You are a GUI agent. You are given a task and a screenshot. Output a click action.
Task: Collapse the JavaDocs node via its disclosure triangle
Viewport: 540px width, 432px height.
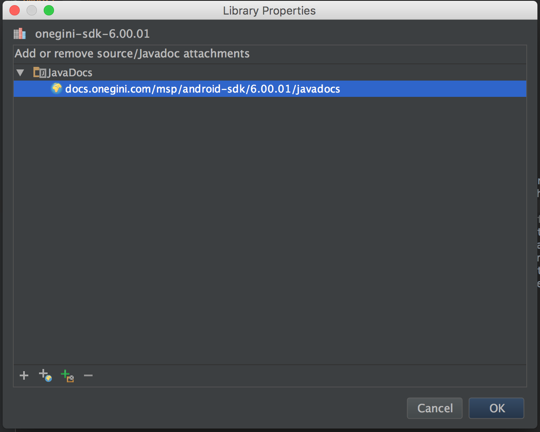point(20,72)
